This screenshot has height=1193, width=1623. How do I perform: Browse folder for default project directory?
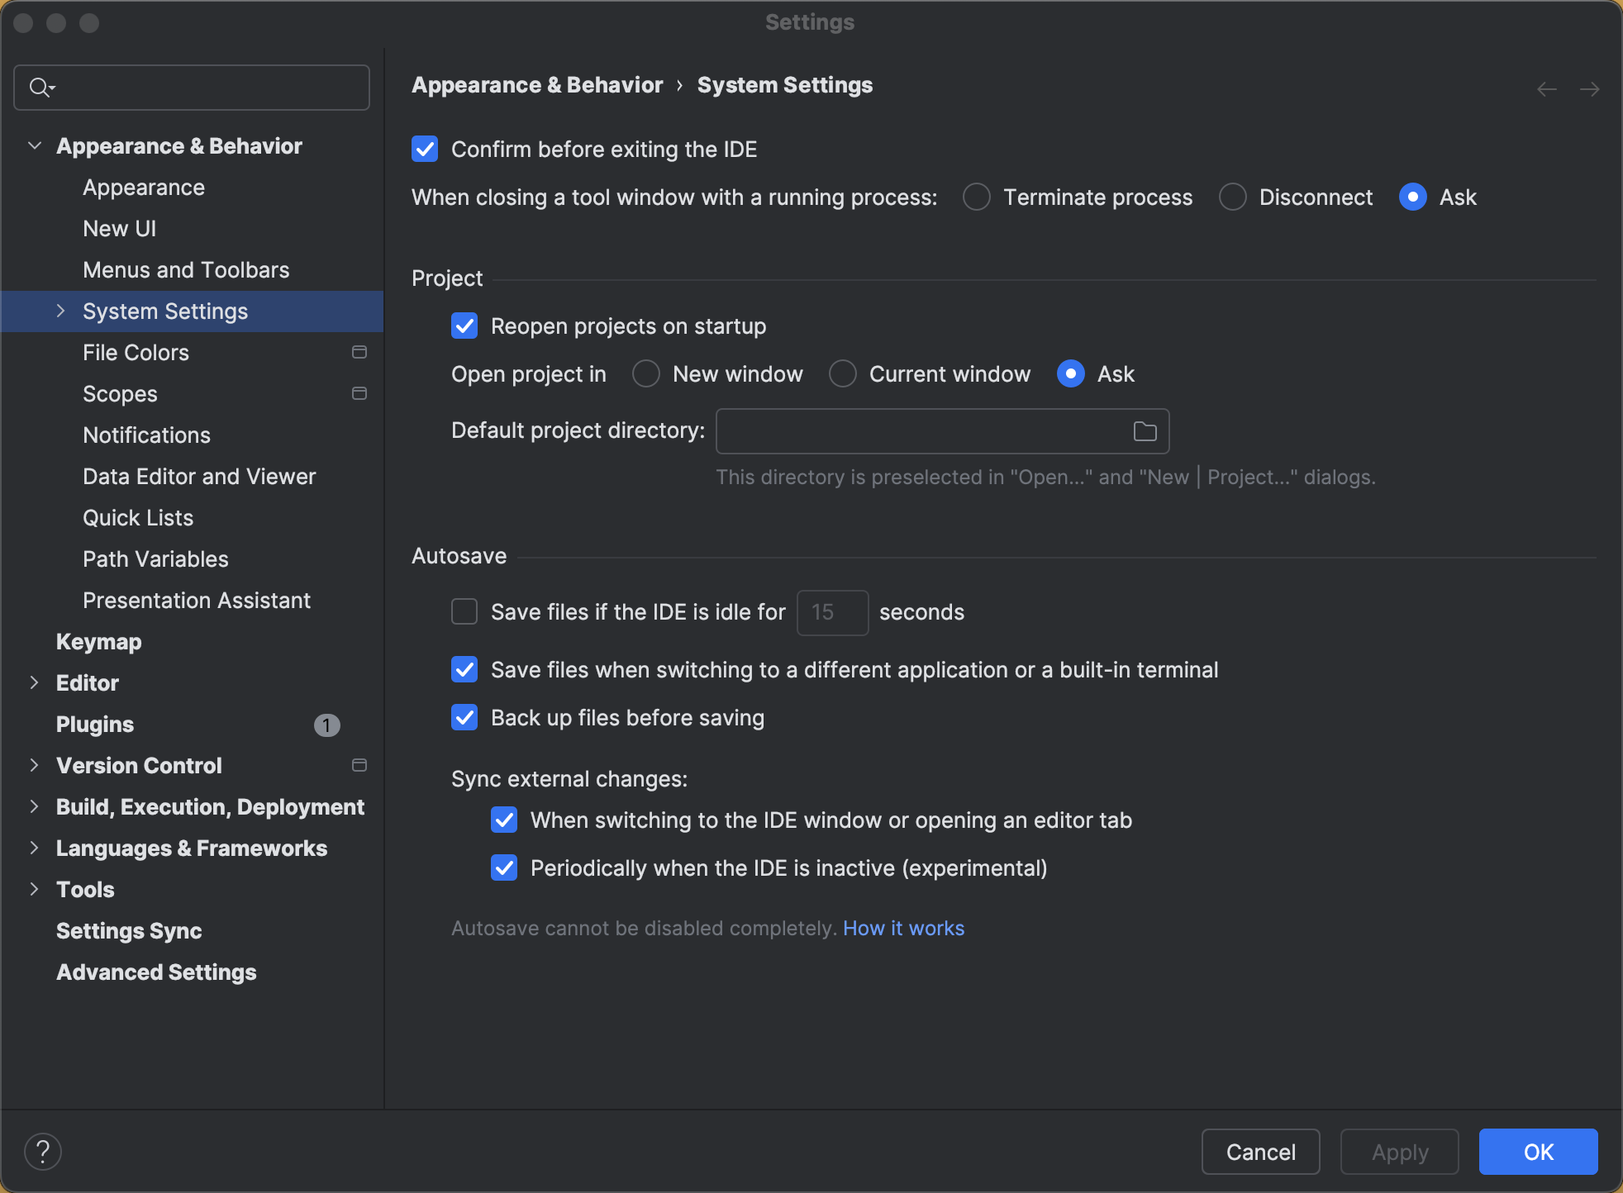[1145, 430]
